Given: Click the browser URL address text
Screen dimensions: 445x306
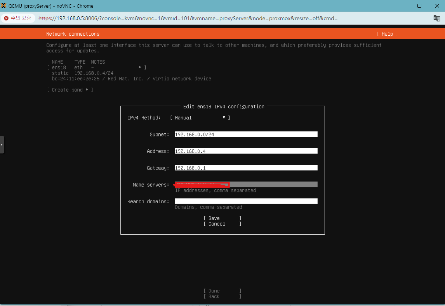Looking at the screenshot, I should pyautogui.click(x=188, y=18).
